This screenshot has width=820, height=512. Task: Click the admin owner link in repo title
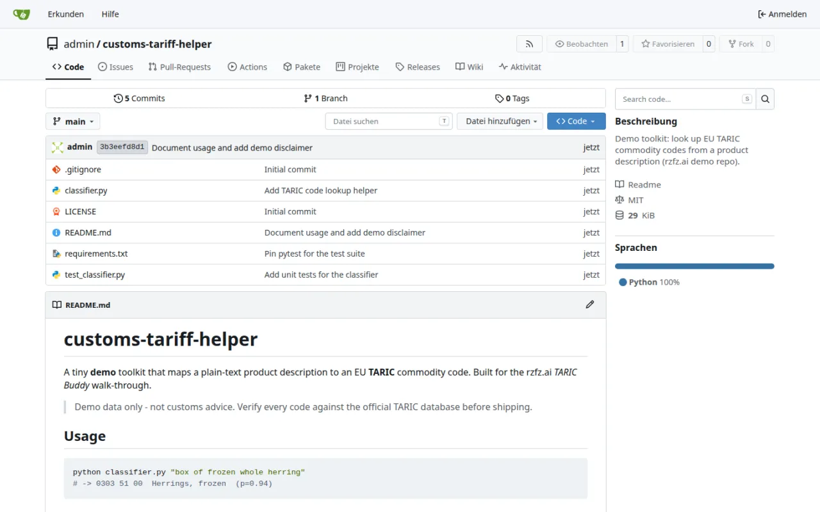click(x=79, y=44)
